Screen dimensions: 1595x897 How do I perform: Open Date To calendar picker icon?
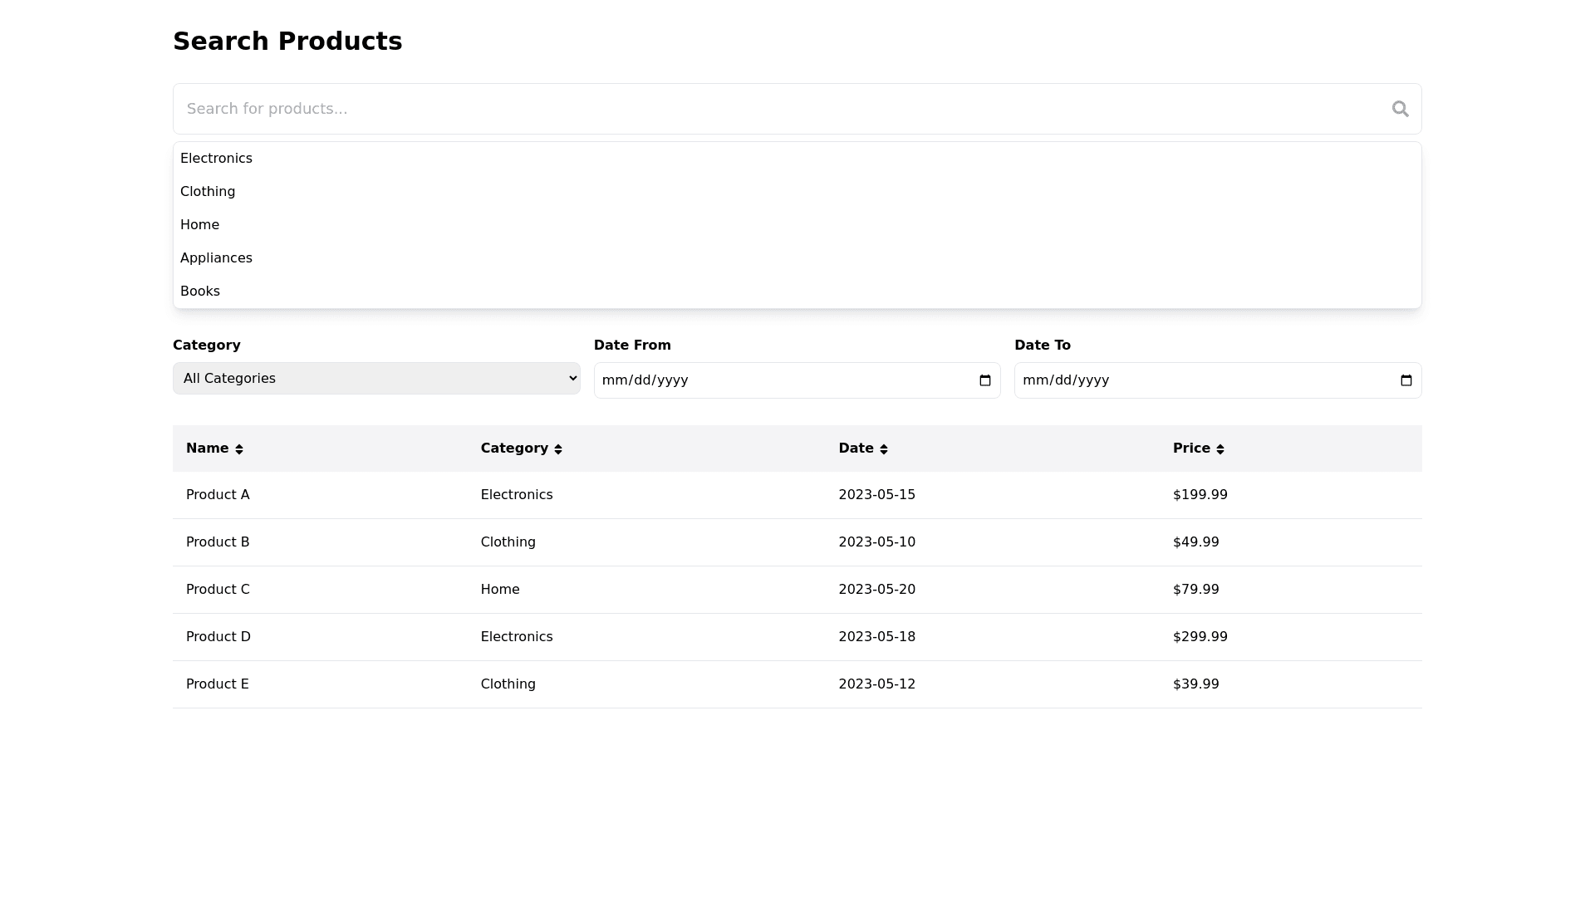click(x=1406, y=380)
